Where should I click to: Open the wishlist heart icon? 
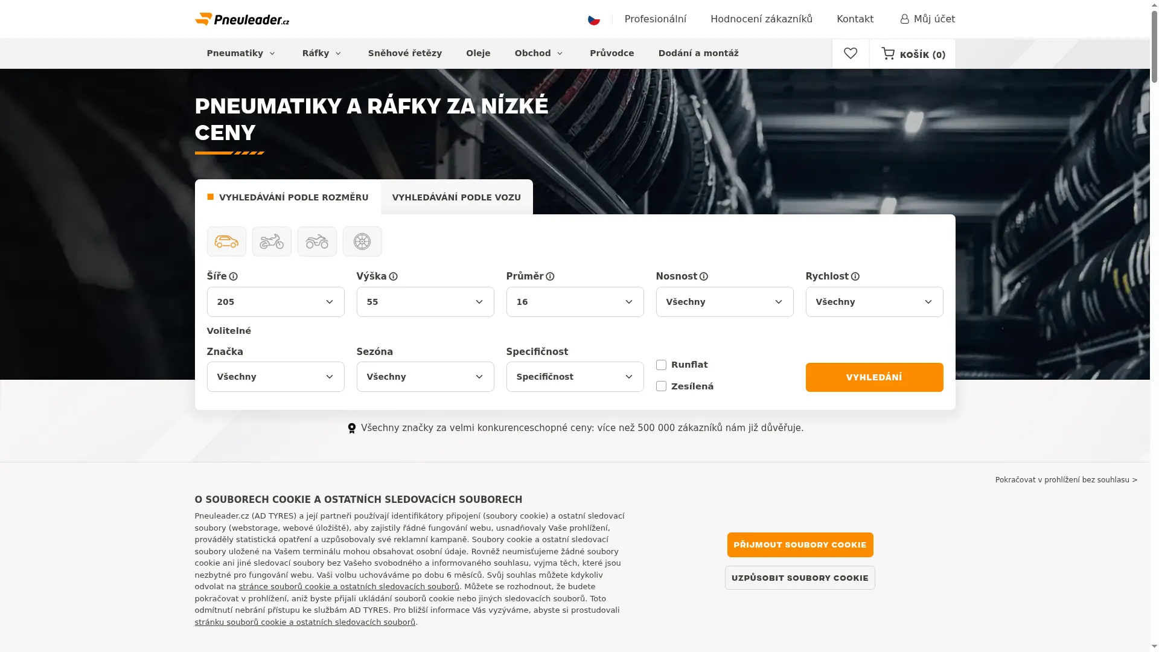pyautogui.click(x=851, y=54)
